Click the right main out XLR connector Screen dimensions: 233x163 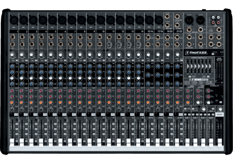200,20
